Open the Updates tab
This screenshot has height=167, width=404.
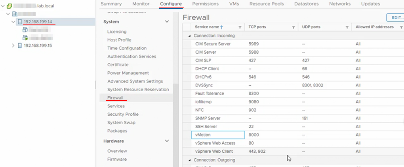coord(370,4)
